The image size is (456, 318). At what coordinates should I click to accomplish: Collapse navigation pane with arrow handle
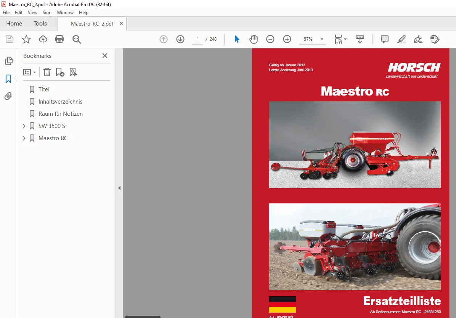tap(119, 188)
